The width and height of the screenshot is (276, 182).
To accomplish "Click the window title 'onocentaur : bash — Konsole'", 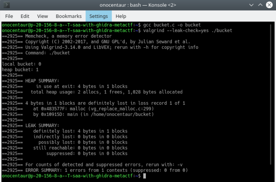I will (138, 5).
